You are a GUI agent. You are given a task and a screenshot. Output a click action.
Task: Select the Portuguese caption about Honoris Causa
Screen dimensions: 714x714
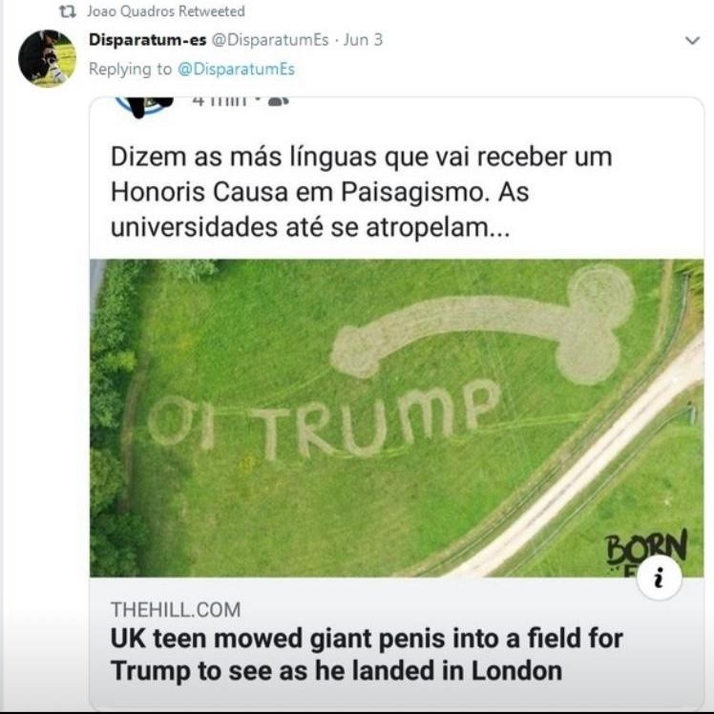pyautogui.click(x=361, y=192)
